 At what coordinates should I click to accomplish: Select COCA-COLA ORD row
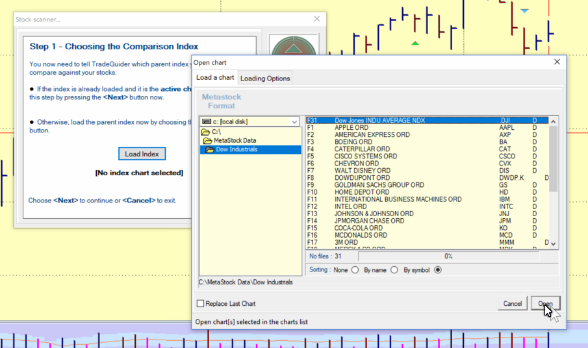pos(427,228)
